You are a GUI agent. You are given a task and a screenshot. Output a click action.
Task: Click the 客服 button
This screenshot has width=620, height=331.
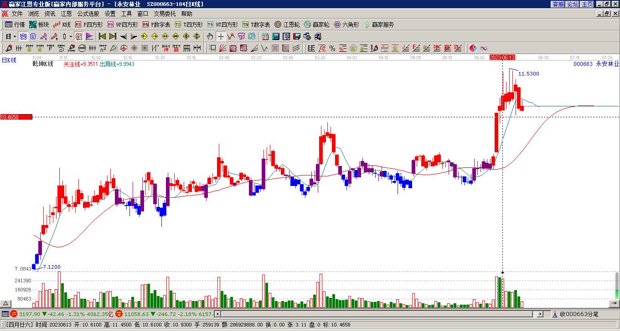pyautogui.click(x=558, y=4)
